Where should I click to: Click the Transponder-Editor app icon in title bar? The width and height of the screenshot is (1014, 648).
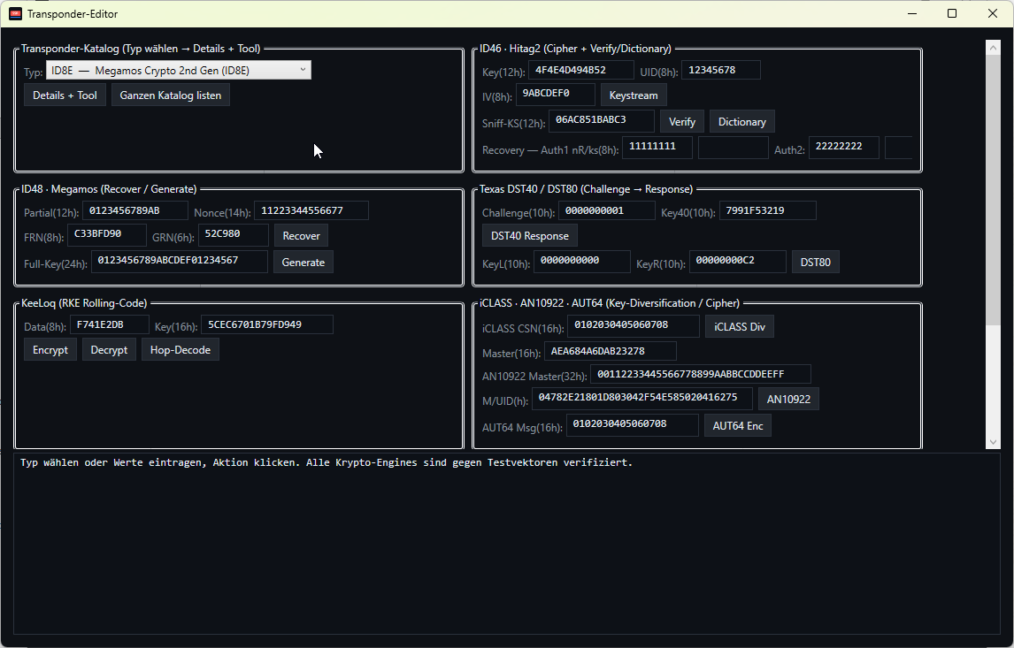pos(16,13)
